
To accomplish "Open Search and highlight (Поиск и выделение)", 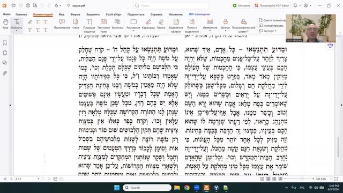I will point(192,26).
